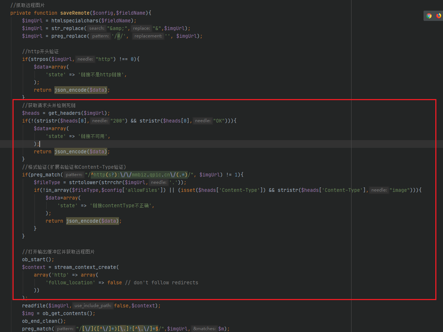The image size is (443, 332).
Task: Click the "don't follow redirects" comment
Action: tap(161, 282)
